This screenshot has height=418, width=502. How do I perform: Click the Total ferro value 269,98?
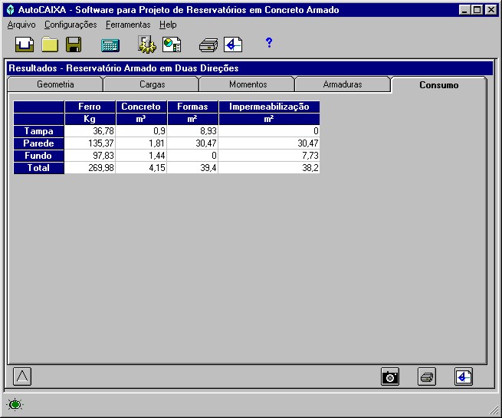click(x=90, y=167)
